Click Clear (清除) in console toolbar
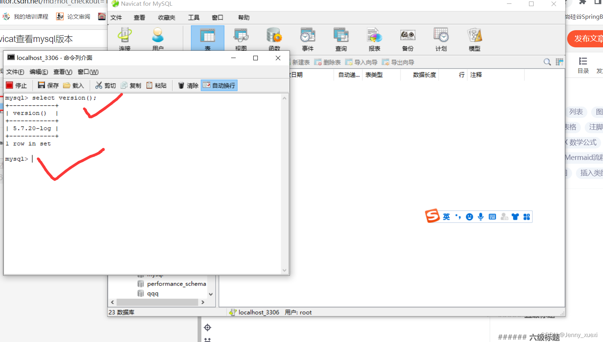 click(188, 85)
